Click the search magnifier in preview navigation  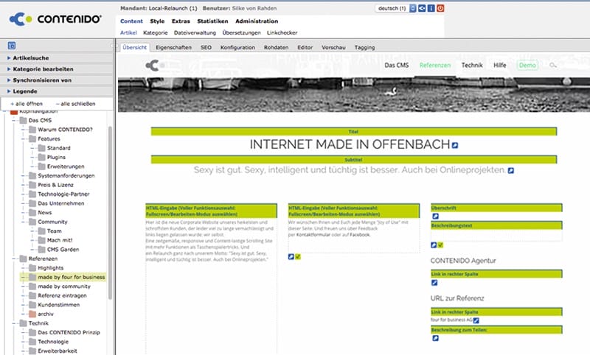pos(552,66)
